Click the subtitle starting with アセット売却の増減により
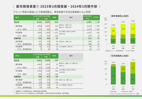 coord(52,12)
